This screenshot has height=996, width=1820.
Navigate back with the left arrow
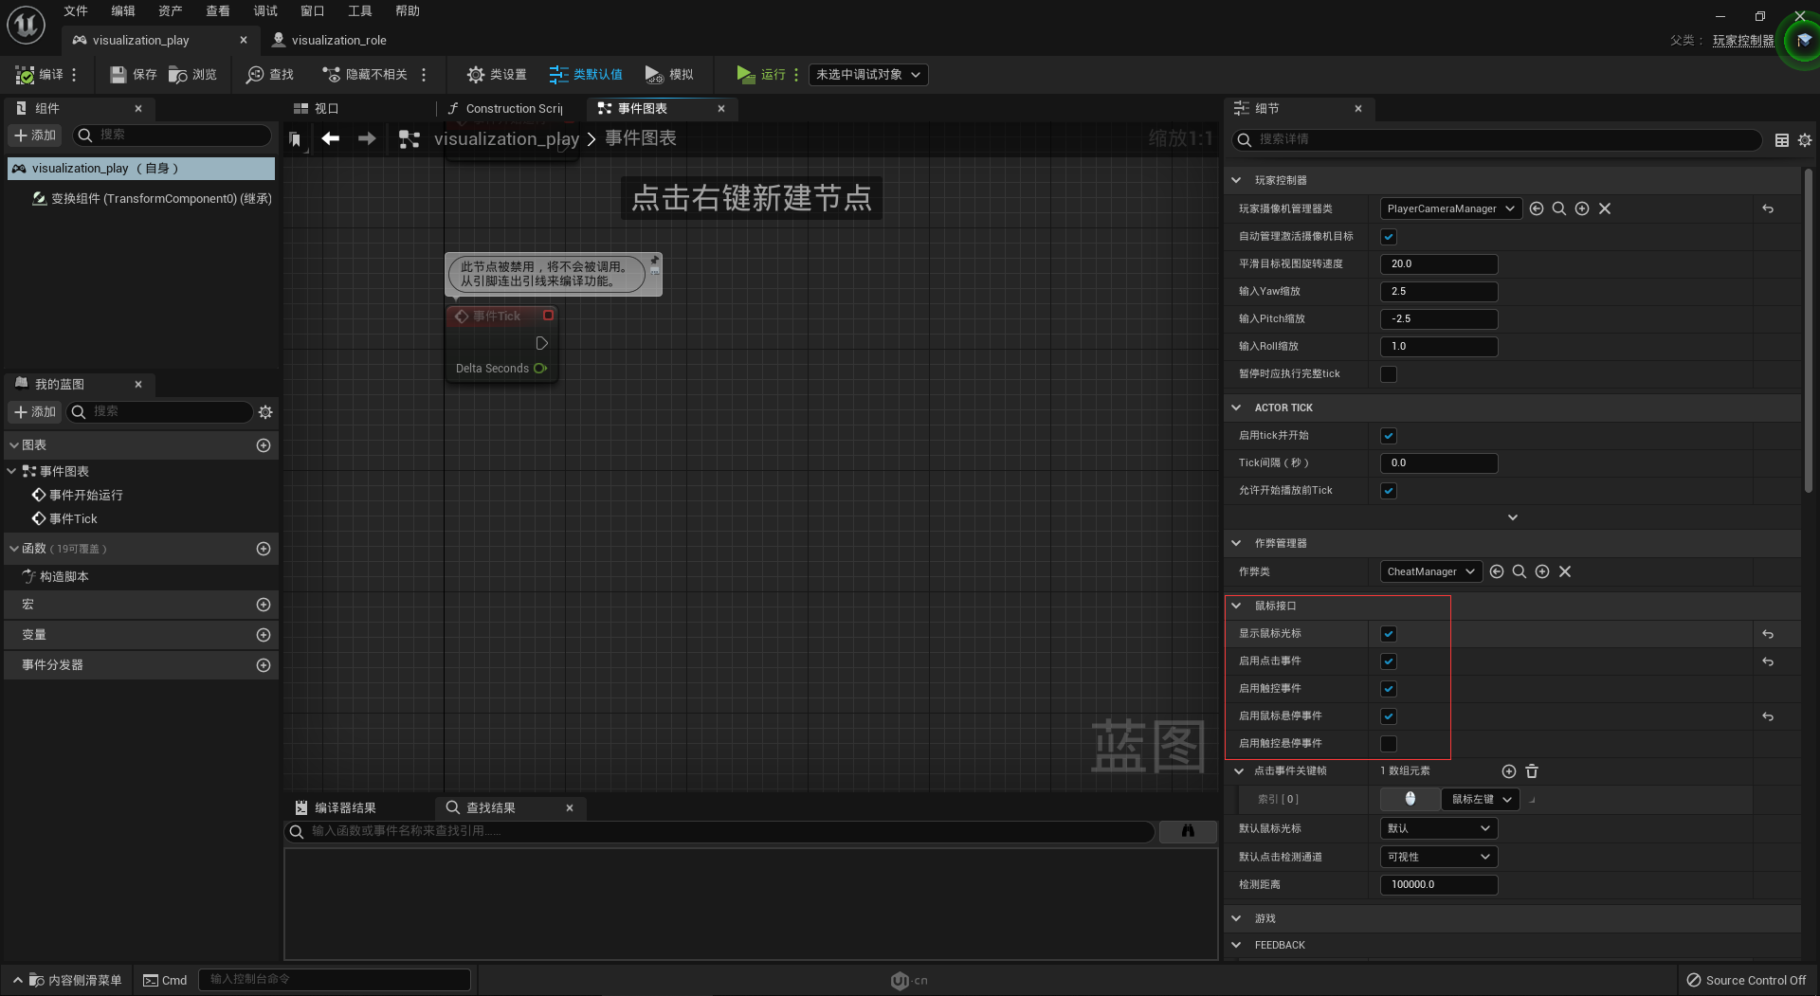coord(330,139)
